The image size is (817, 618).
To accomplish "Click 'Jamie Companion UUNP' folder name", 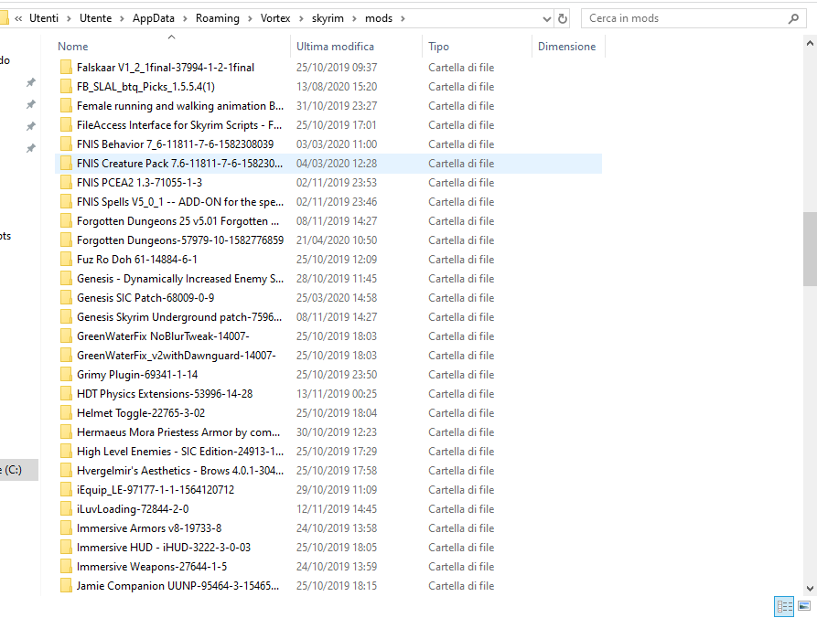I will (177, 586).
